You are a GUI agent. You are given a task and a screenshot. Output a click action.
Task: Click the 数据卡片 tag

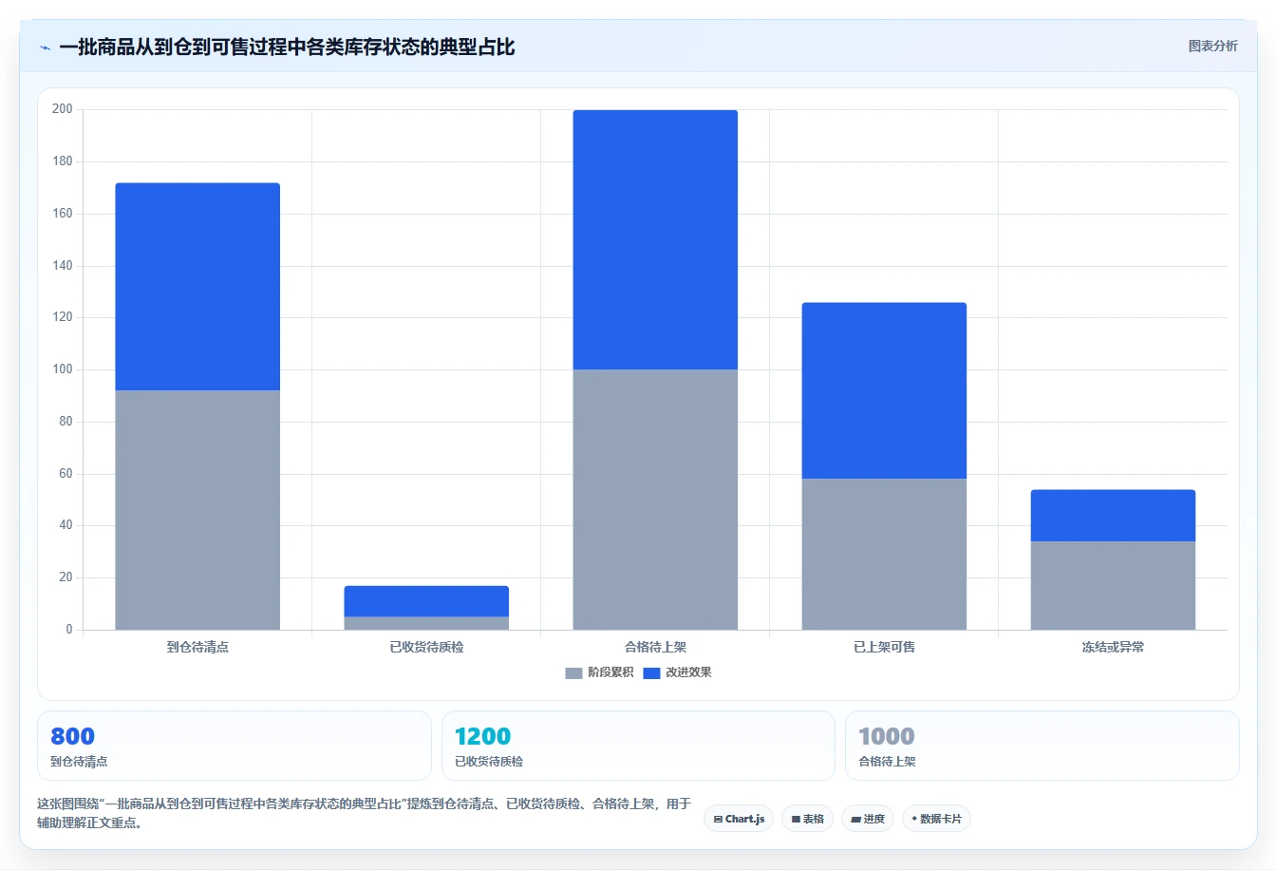936,819
